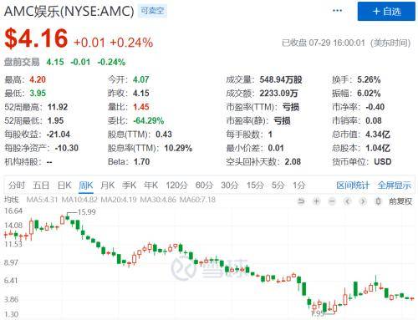Move chart left with left arrow icon
This screenshot has height=320, width=418.
pos(347,201)
